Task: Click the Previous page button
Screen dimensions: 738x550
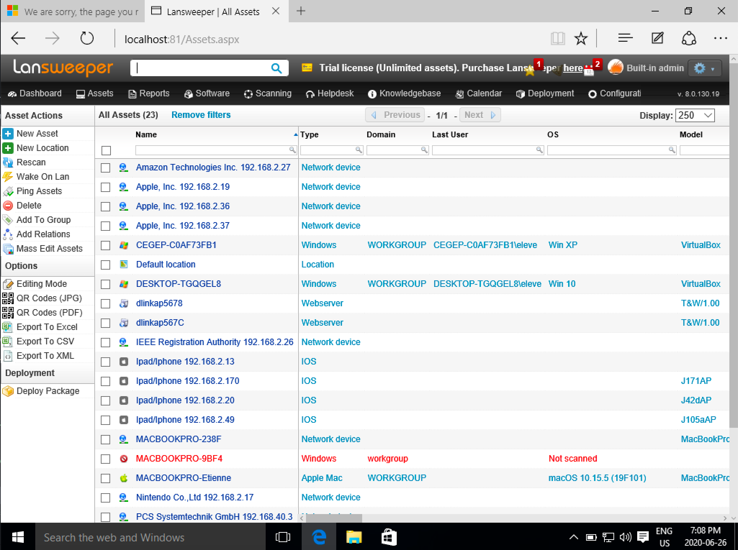Action: pos(395,115)
